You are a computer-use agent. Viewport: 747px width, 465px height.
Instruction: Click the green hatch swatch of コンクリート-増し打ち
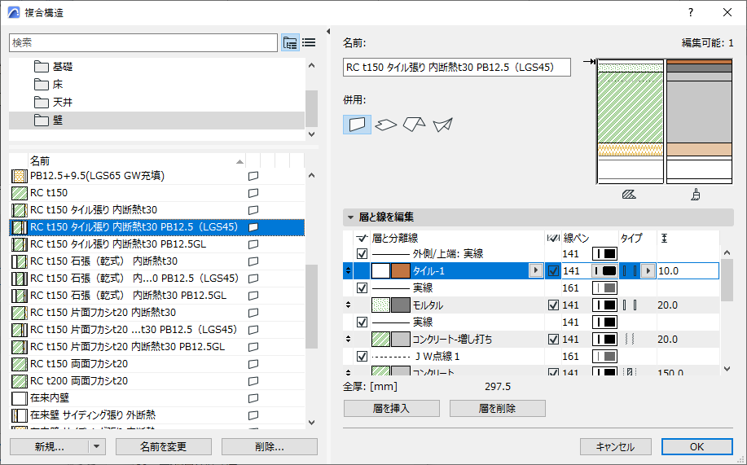380,340
